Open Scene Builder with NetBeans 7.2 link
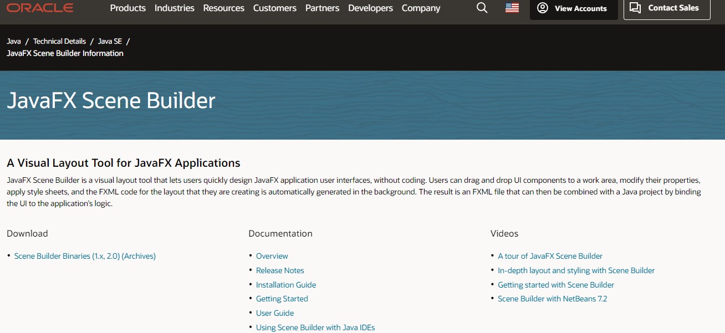725x333 pixels. (553, 299)
